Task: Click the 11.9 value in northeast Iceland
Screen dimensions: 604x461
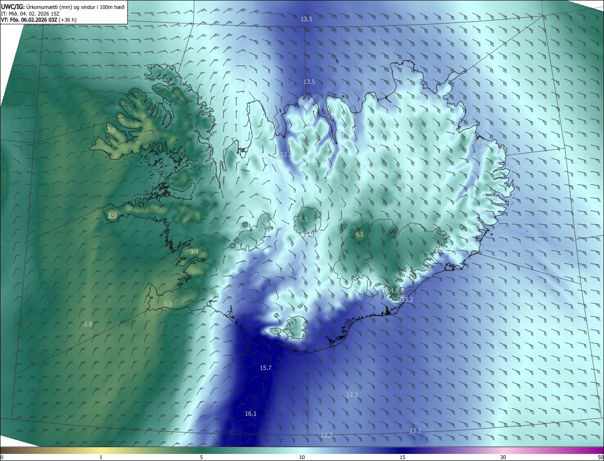Action: click(x=474, y=141)
